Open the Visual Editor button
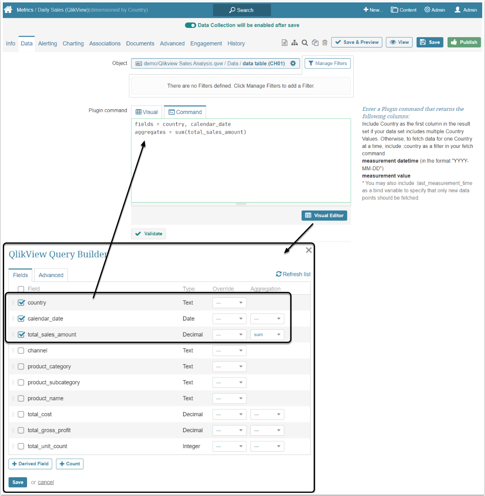Screen dimensions: 485x496 click(x=324, y=215)
